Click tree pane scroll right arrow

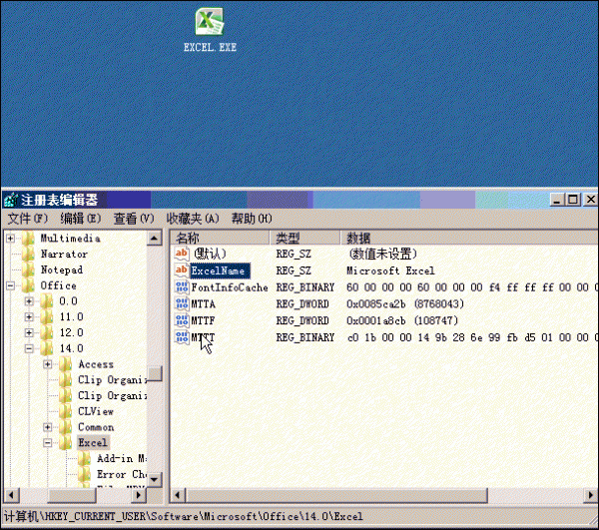139,495
